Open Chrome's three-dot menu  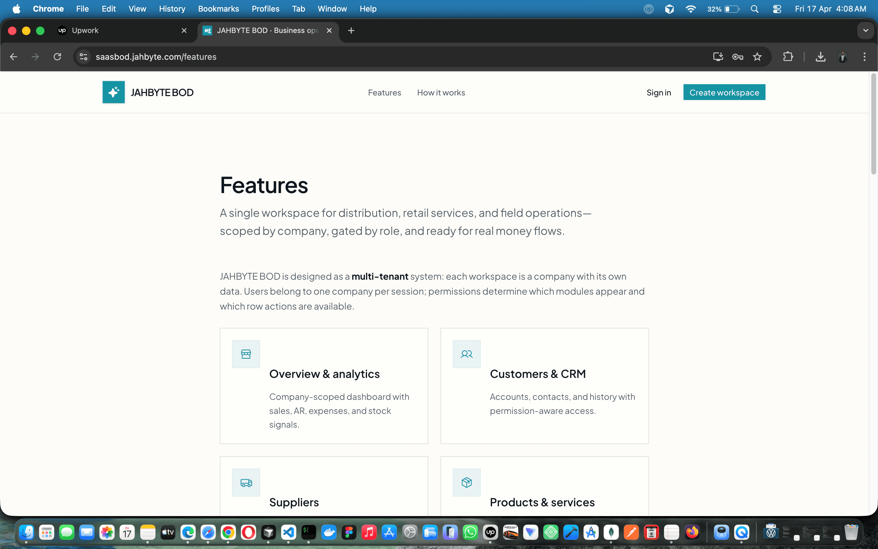point(865,57)
